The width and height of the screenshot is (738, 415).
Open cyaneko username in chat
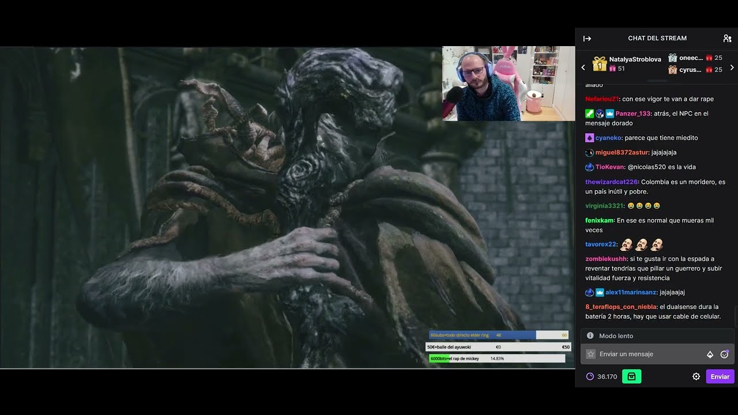(x=608, y=138)
